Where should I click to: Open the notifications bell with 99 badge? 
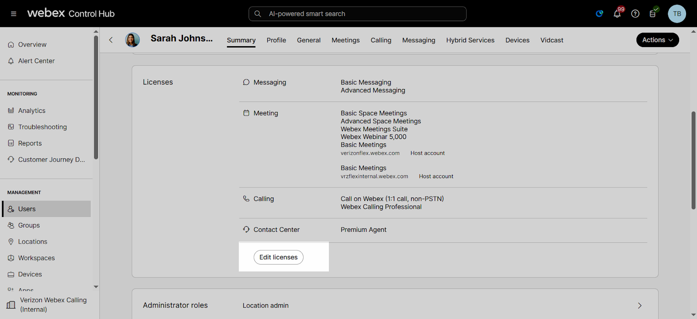click(617, 14)
